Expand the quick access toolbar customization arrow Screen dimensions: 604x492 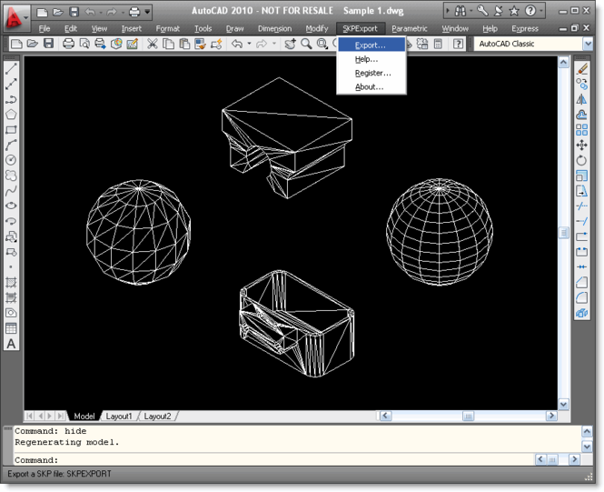click(147, 12)
